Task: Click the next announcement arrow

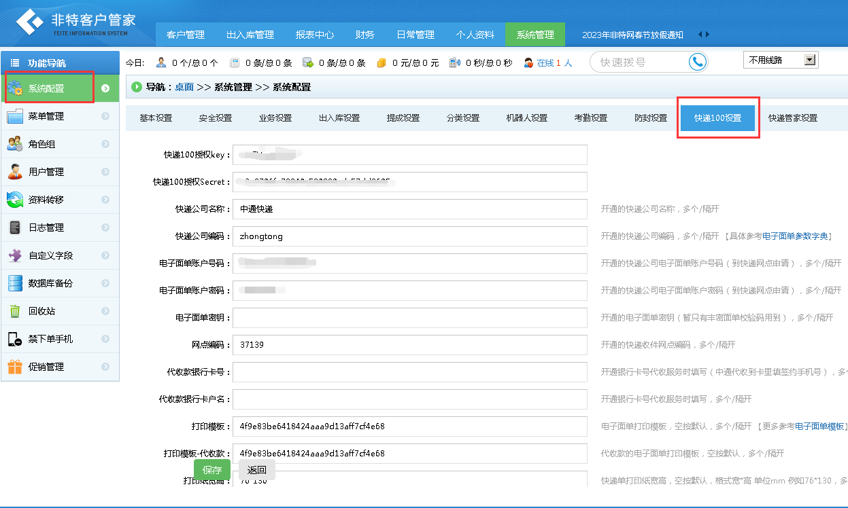Action: click(x=708, y=35)
